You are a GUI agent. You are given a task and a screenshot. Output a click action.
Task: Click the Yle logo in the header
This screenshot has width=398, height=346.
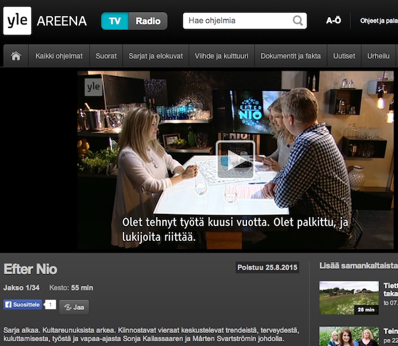click(x=17, y=21)
